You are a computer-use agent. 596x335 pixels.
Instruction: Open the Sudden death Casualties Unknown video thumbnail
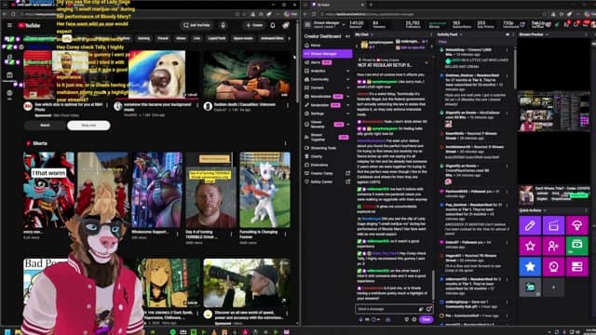247,74
